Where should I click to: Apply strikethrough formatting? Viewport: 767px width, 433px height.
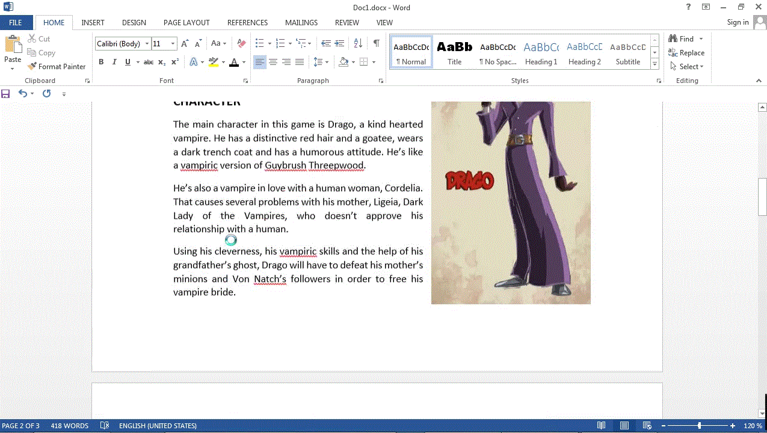[148, 62]
